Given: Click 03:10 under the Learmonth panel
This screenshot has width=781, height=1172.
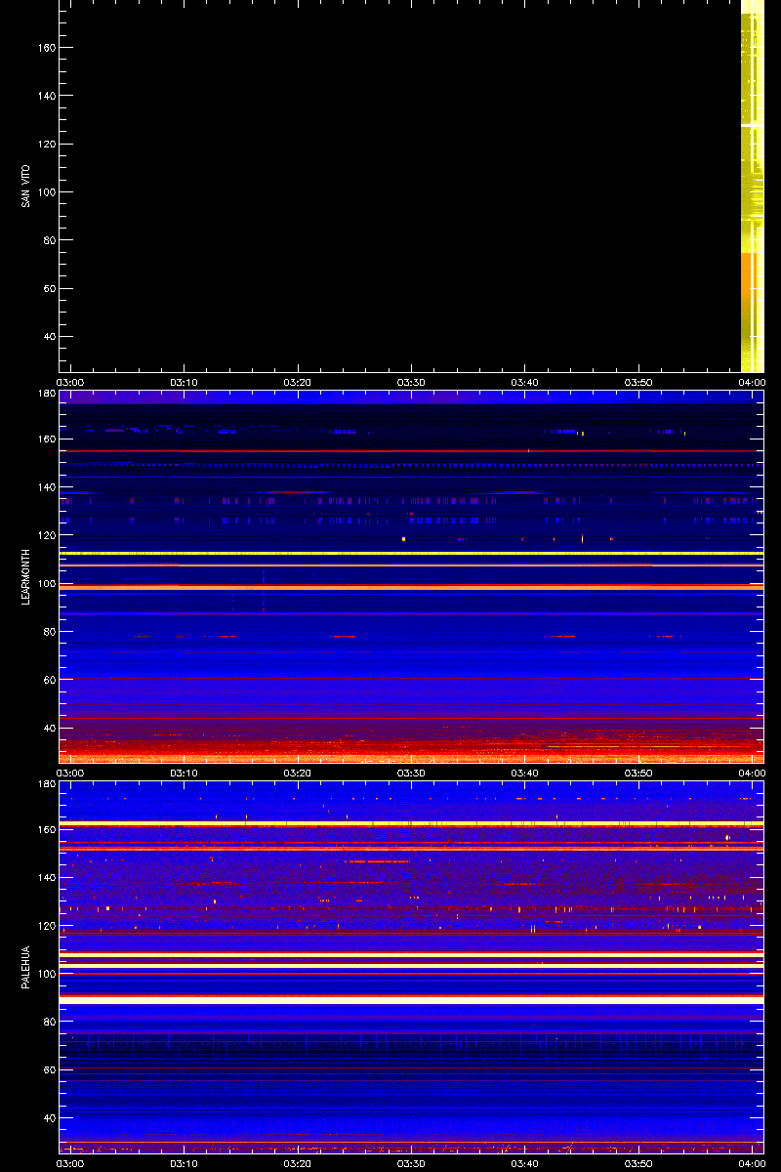Looking at the screenshot, I should click(x=185, y=773).
